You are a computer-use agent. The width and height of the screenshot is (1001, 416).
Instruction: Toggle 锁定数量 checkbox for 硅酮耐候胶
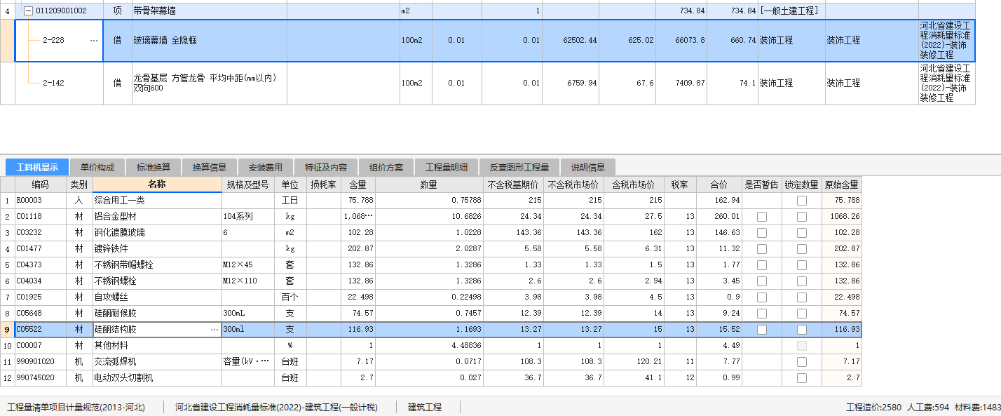click(x=802, y=314)
